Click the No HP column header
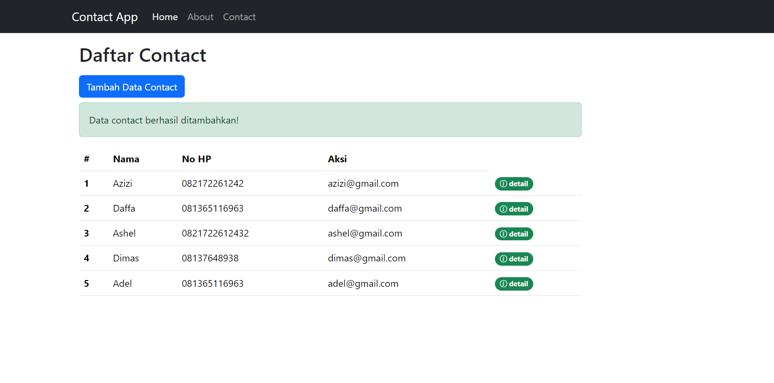This screenshot has height=383, width=774. pos(197,159)
